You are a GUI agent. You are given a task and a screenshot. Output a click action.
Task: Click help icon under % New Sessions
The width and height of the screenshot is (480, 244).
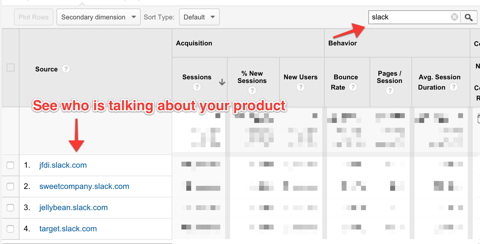pos(252,91)
